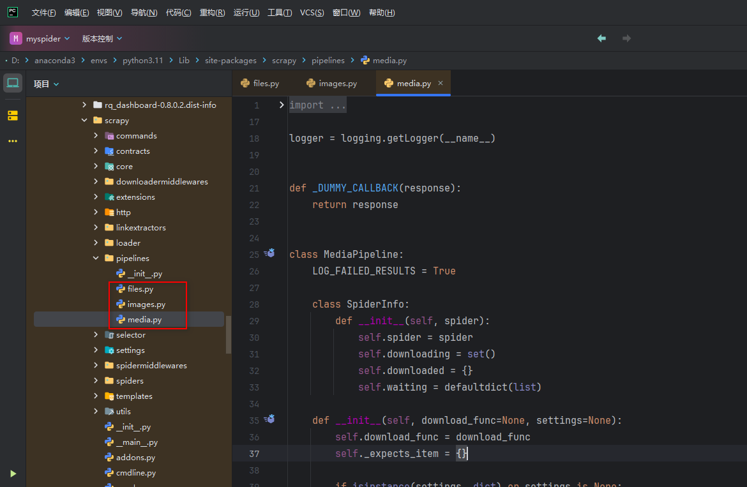The width and height of the screenshot is (747, 487).
Task: Click the myspider project avatar icon
Action: click(x=15, y=38)
